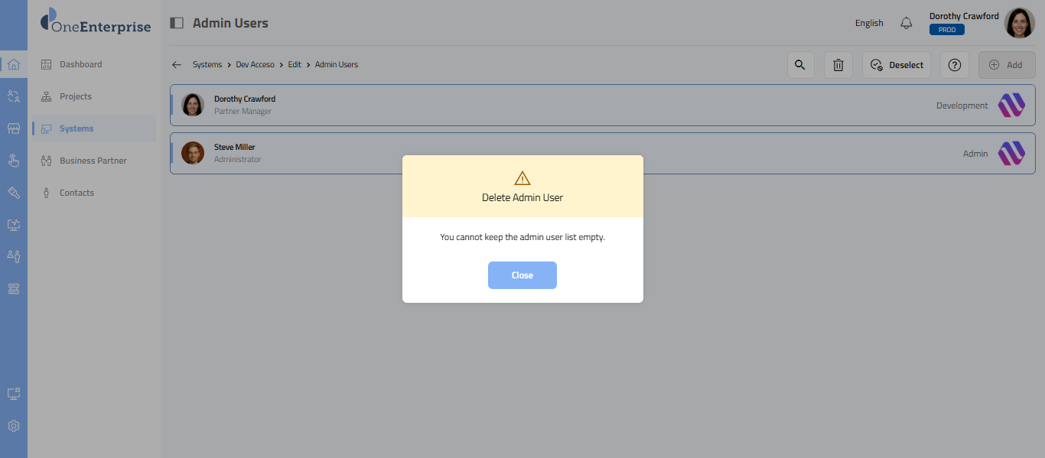Select Projects in the sidebar menu

click(75, 96)
